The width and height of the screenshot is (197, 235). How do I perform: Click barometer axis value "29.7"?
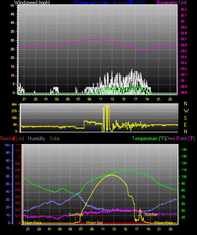(183, 39)
